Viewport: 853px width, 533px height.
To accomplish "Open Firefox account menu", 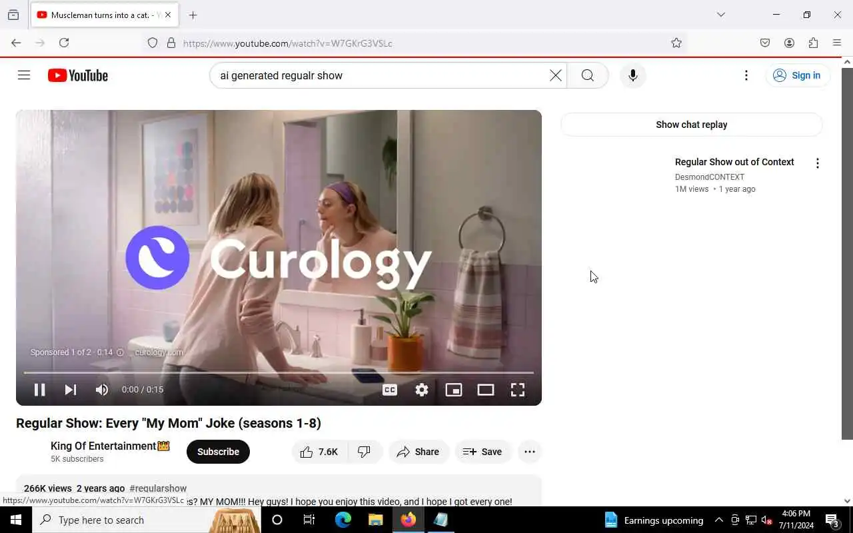I will (x=789, y=43).
